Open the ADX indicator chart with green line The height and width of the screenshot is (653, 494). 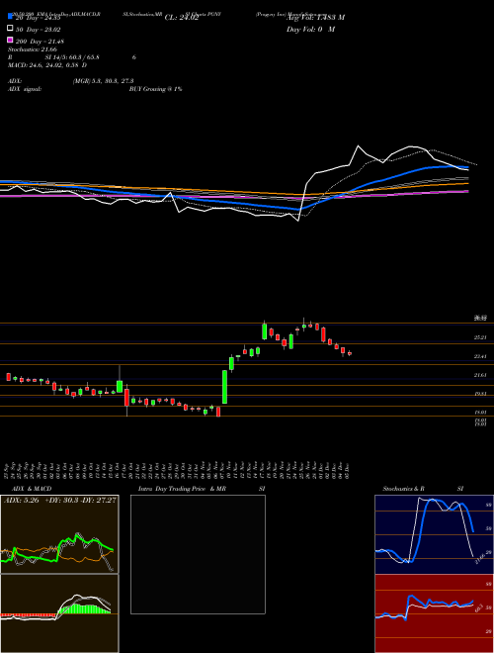pyautogui.click(x=59, y=534)
